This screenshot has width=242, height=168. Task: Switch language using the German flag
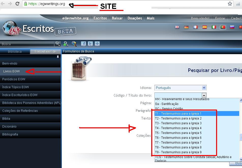tap(186, 27)
